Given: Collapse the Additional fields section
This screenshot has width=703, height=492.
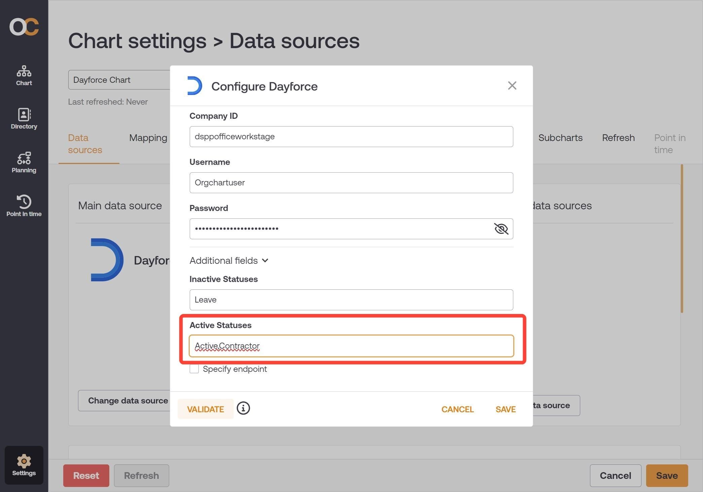Looking at the screenshot, I should 229,260.
